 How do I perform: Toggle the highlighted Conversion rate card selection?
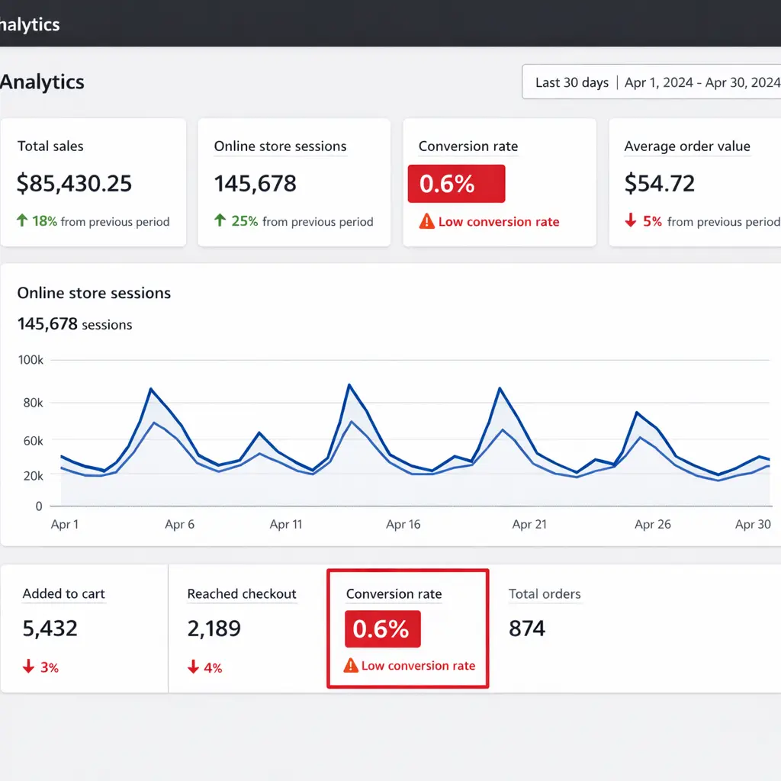coord(407,628)
